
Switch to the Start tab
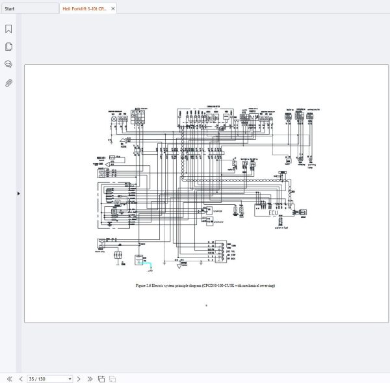pyautogui.click(x=29, y=8)
